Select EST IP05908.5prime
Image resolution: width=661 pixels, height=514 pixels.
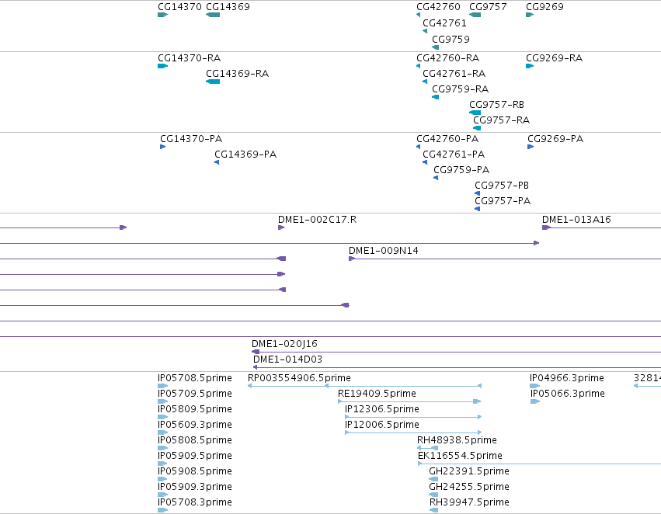pos(195,471)
